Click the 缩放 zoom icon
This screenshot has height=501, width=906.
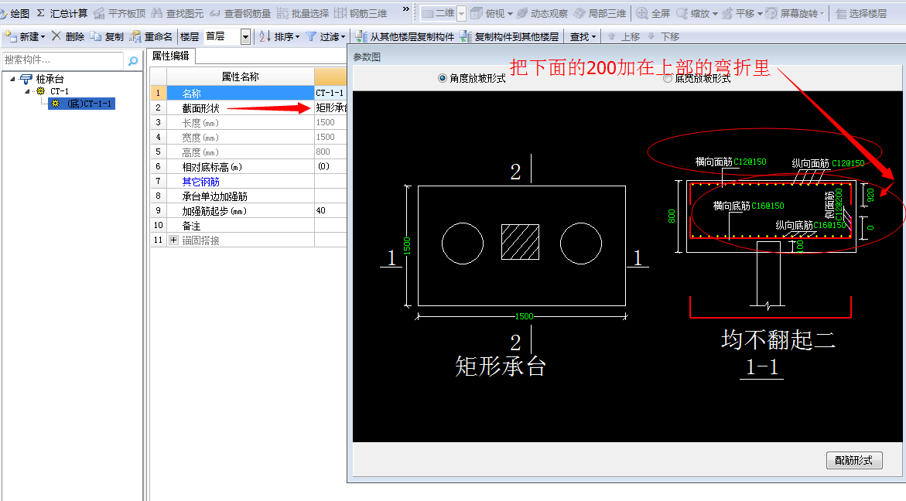click(x=682, y=13)
